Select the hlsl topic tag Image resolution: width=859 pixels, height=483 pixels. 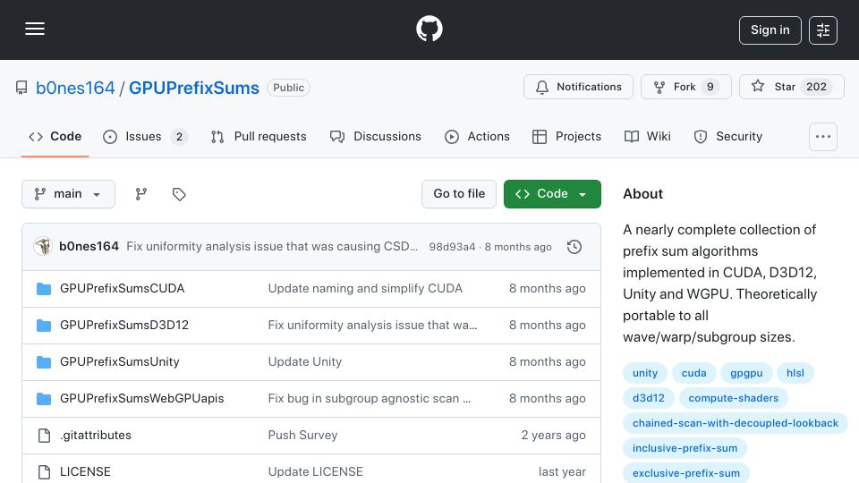[795, 373]
